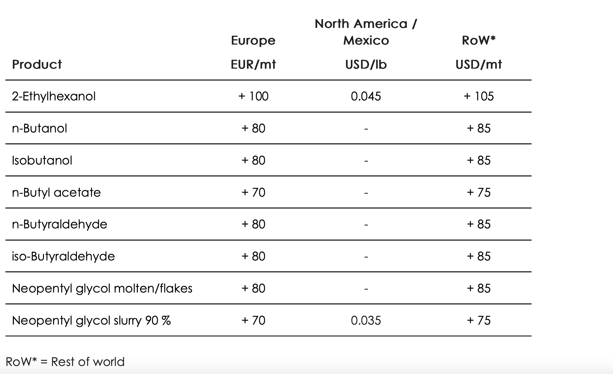The width and height of the screenshot is (613, 374).
Task: Click the n-Butanol row label
Action: click(x=39, y=128)
